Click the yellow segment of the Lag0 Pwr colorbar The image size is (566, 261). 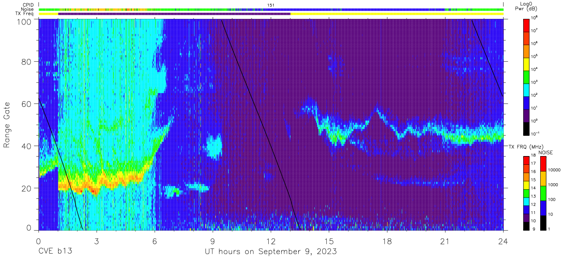(526, 64)
